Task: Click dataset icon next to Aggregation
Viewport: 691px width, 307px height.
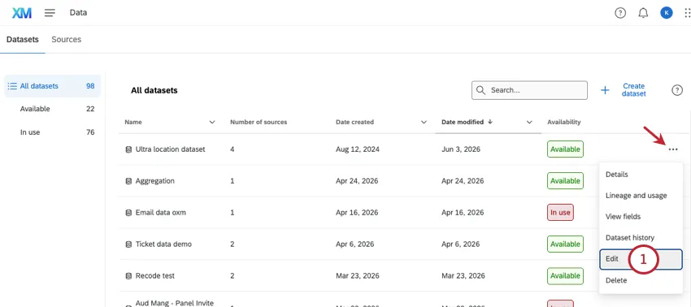Action: coord(128,181)
